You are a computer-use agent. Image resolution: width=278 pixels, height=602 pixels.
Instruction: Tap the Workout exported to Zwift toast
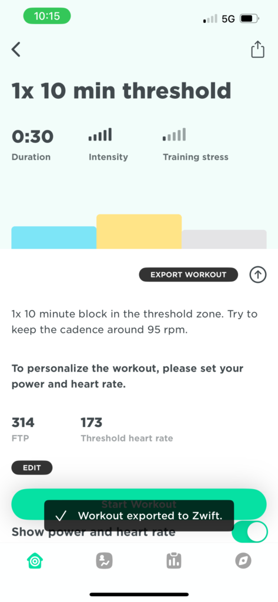(x=139, y=516)
